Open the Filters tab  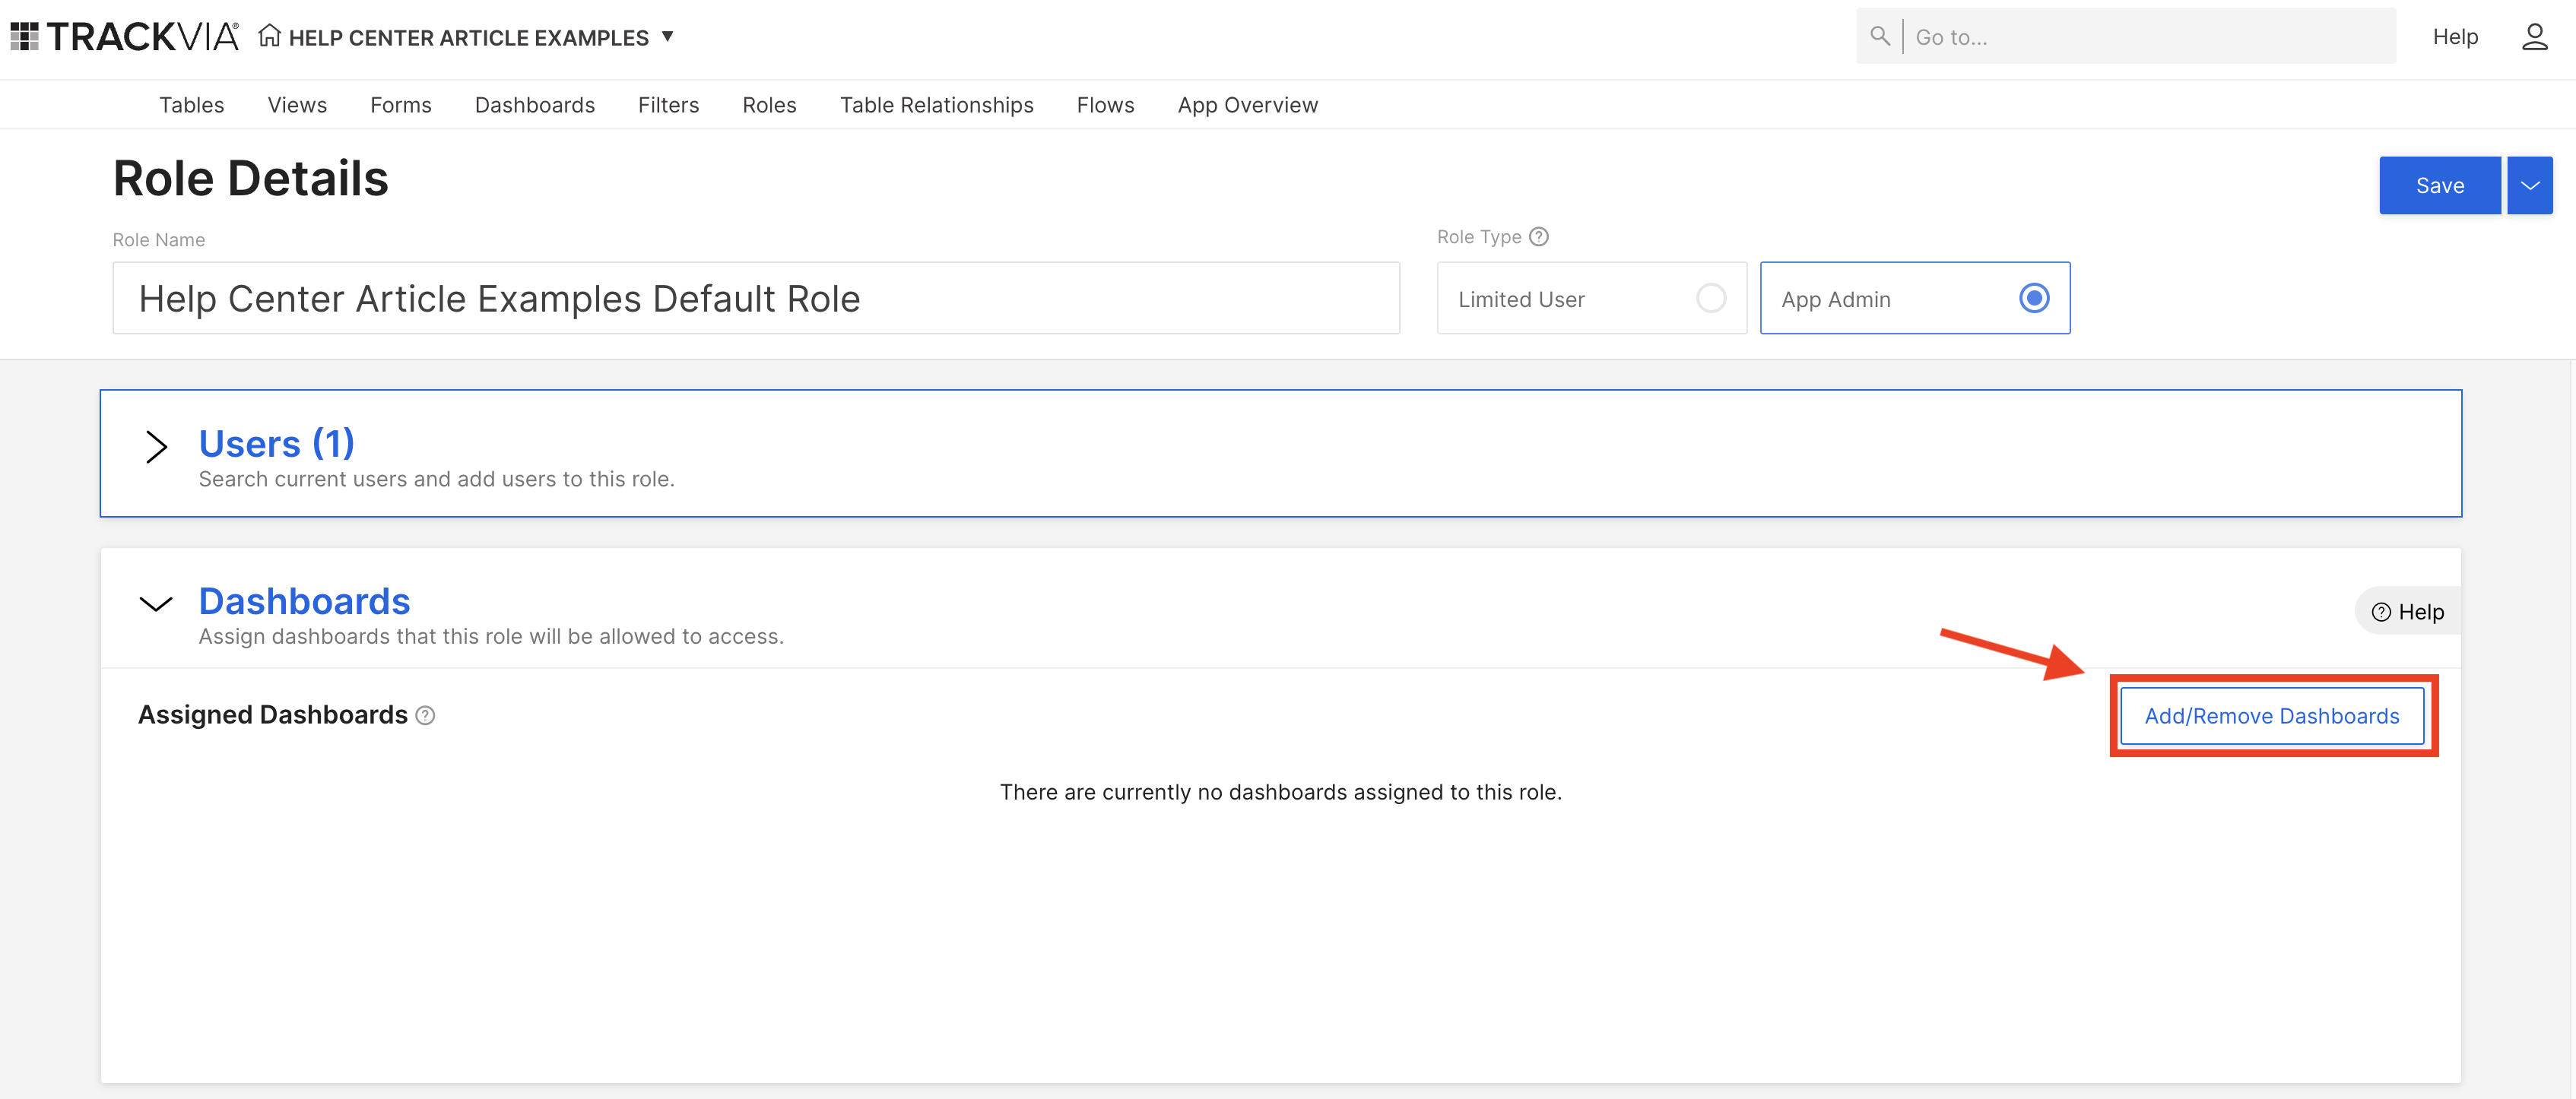[668, 105]
